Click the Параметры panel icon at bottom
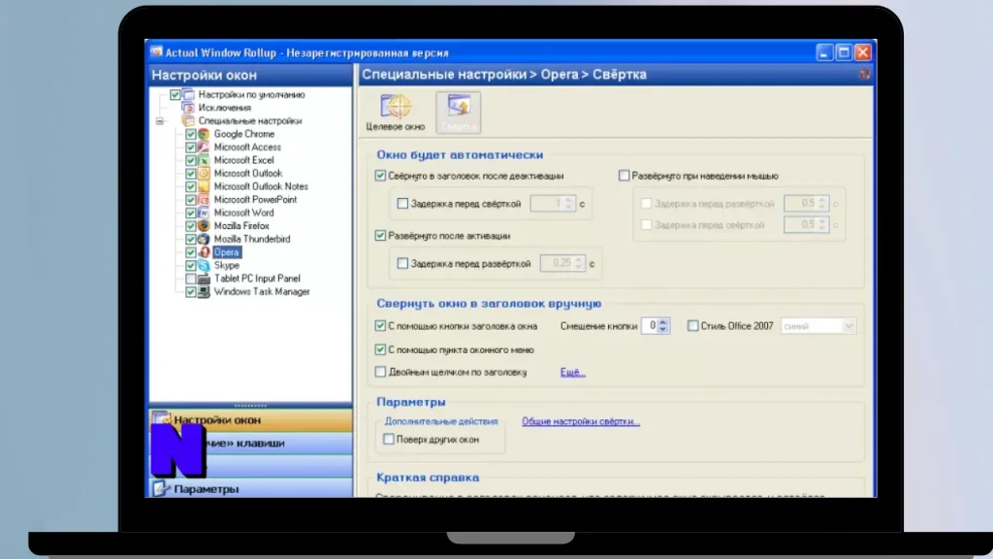The height and width of the screenshot is (559, 993). click(x=160, y=489)
